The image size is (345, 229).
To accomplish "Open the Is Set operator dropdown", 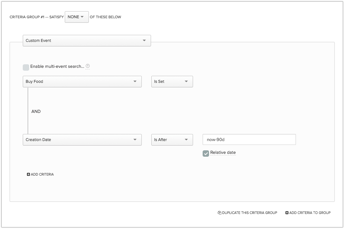I will coord(172,82).
